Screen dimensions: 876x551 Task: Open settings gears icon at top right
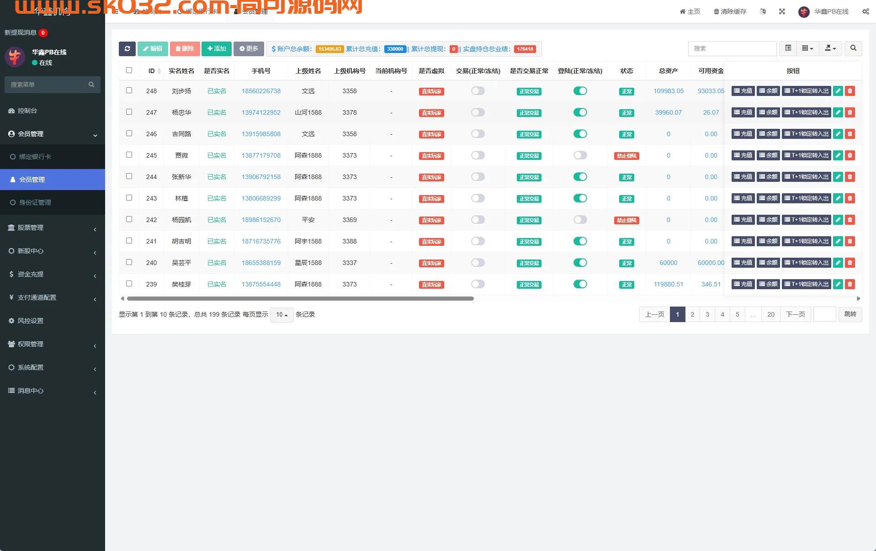tap(865, 11)
